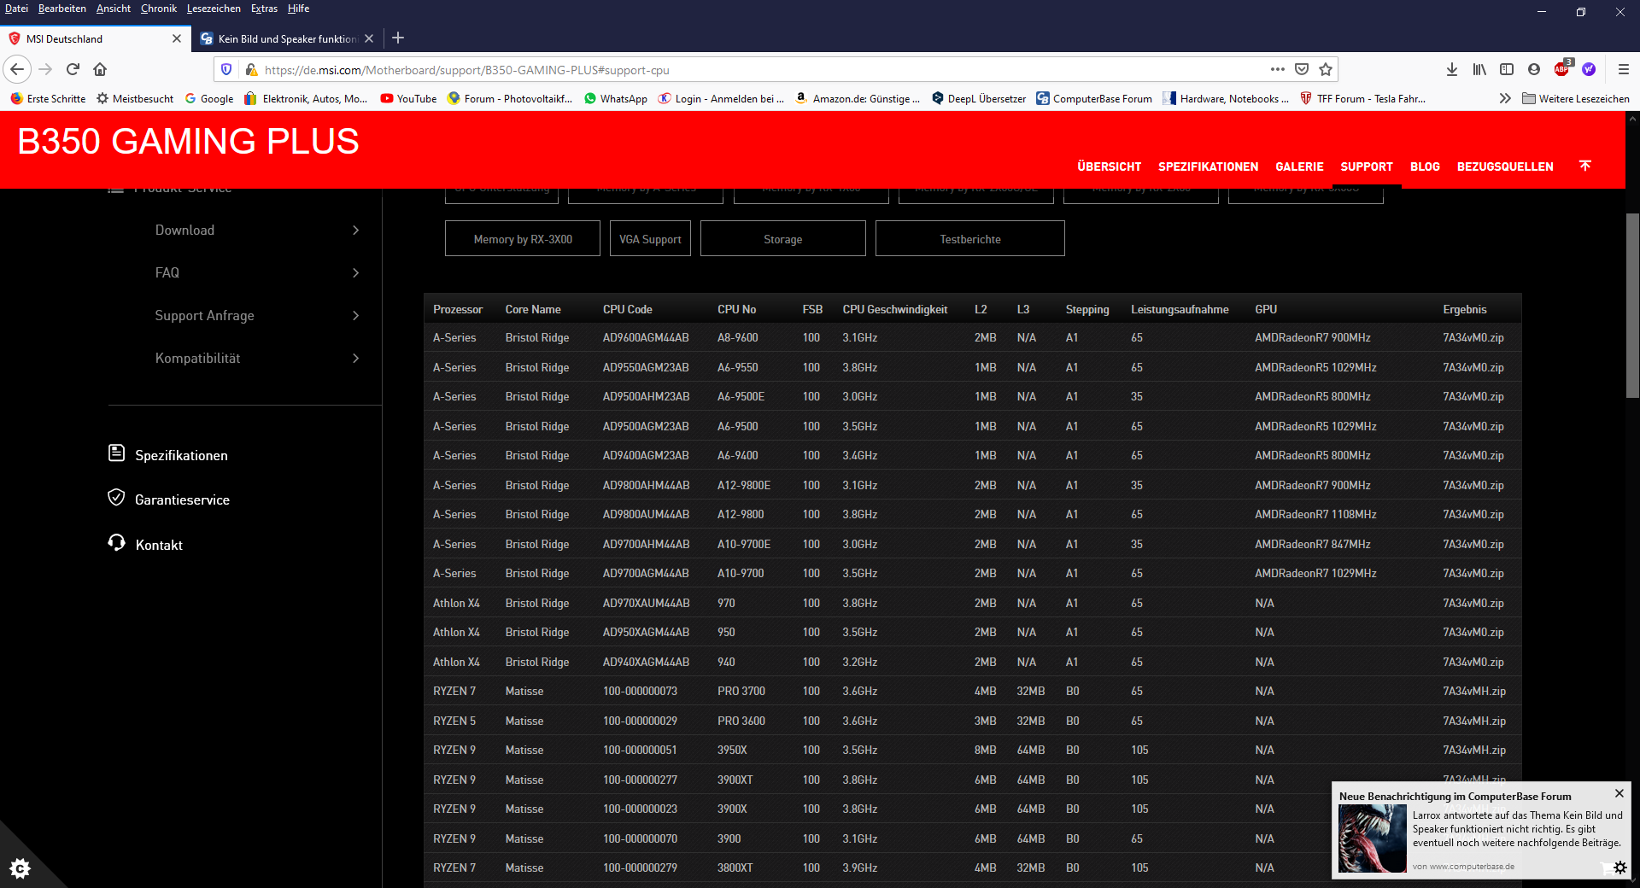Open the GALERIE section
Viewport: 1640px width, 888px height.
click(1299, 166)
